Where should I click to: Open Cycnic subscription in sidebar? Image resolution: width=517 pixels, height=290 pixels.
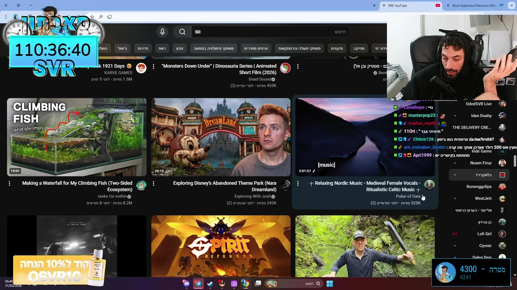click(x=479, y=245)
